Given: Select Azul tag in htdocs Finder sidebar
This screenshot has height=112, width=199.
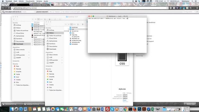Looking at the screenshot, I should pyautogui.click(x=50, y=82).
